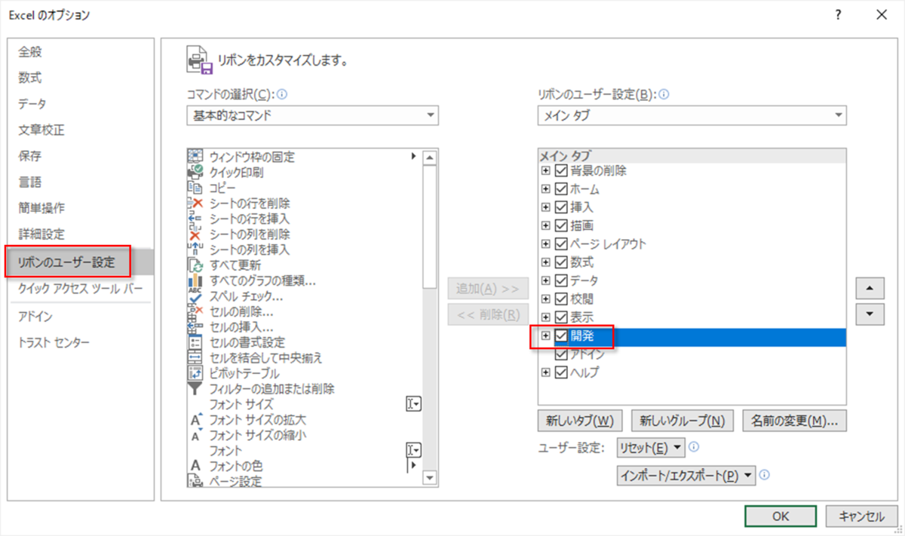
Task: Select クイック アクセス ツール バー category
Action: tap(81, 289)
